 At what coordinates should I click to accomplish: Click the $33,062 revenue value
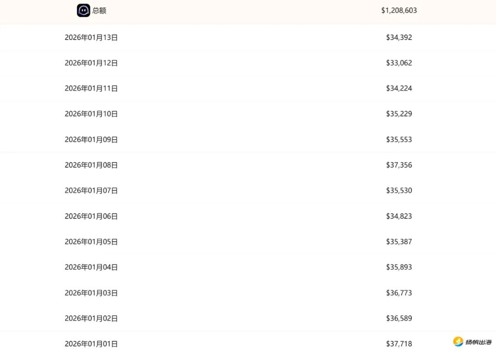[399, 63]
